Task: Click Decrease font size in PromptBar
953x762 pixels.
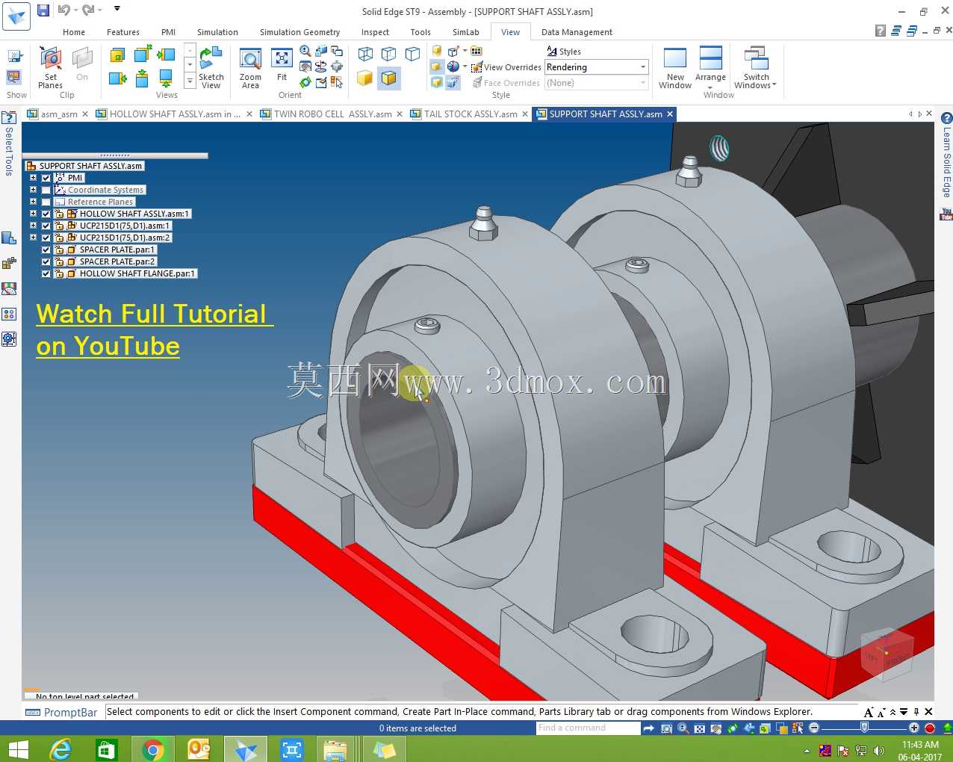Action: click(881, 712)
